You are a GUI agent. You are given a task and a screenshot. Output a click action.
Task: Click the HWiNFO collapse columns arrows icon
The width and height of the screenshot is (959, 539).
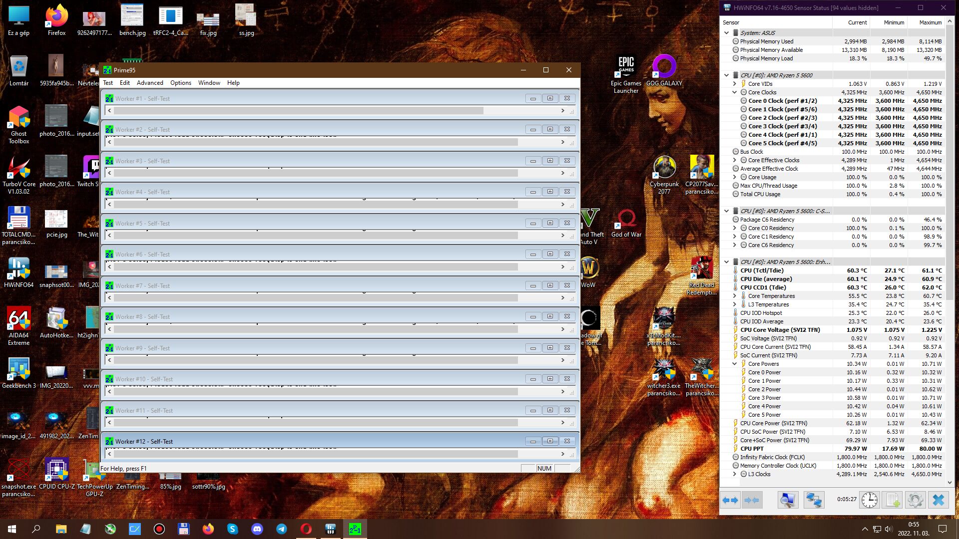point(752,500)
